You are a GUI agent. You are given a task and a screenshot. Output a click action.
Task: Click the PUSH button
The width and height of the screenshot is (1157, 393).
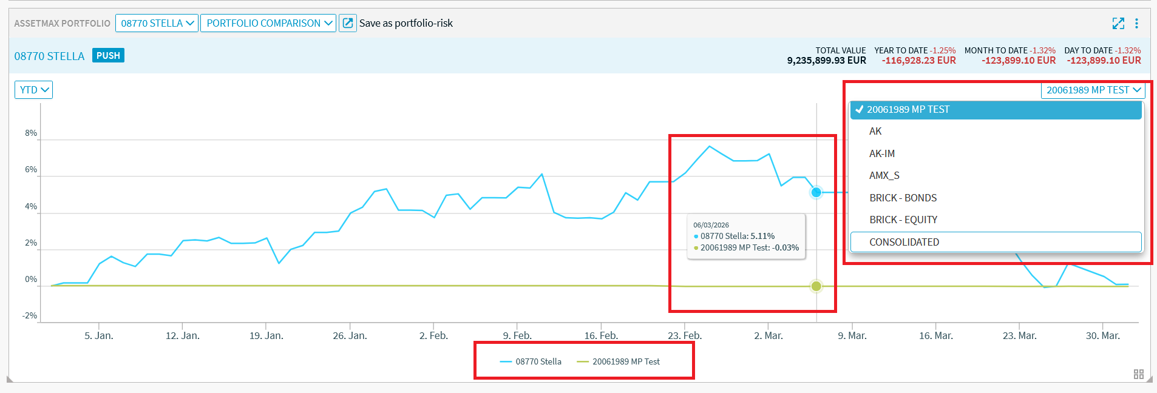click(x=108, y=55)
